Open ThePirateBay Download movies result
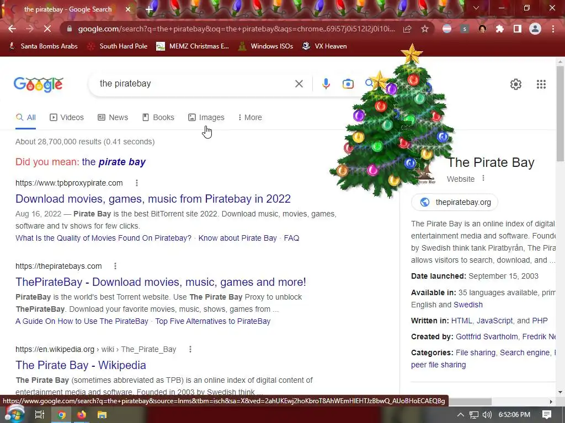 pos(161,282)
